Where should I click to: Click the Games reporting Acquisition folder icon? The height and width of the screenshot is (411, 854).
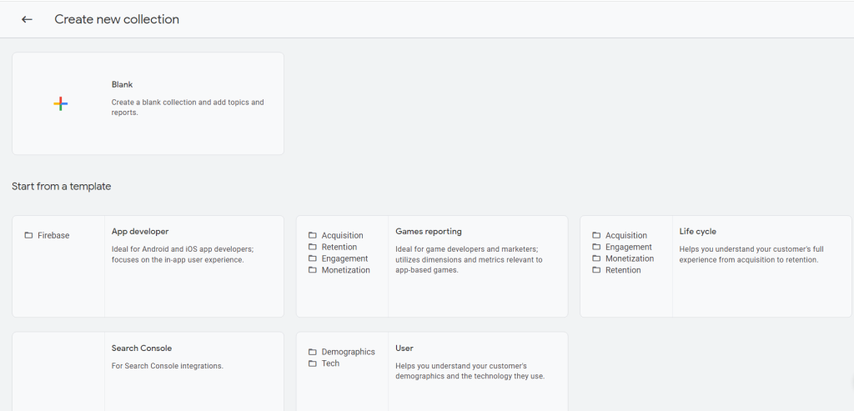click(x=313, y=236)
